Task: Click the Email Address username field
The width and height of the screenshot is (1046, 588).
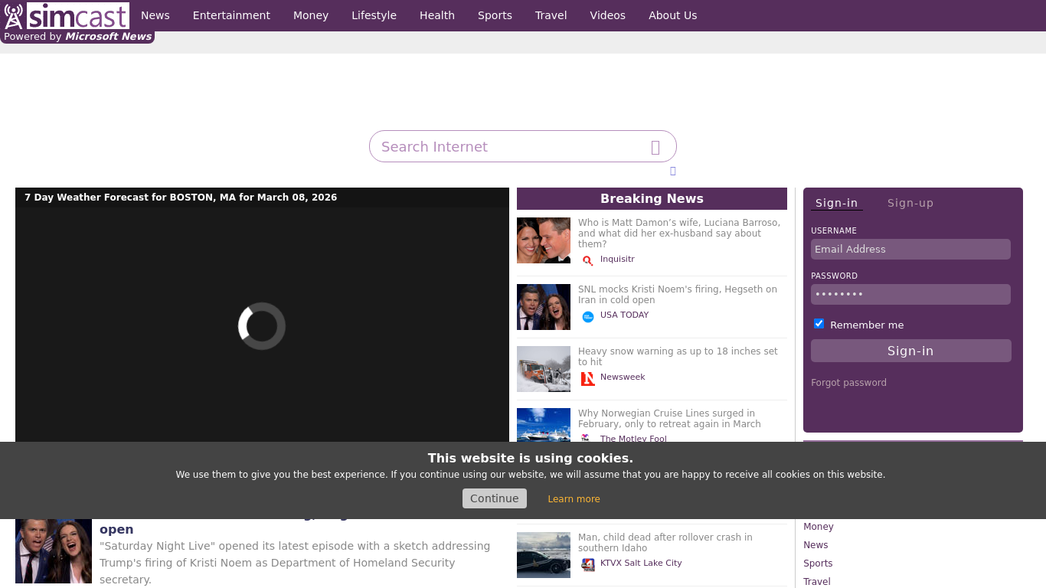Action: point(910,249)
